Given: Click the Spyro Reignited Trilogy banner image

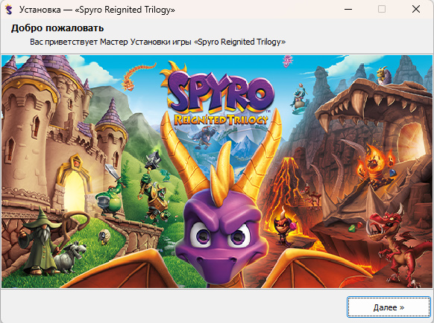Looking at the screenshot, I should tap(217, 171).
